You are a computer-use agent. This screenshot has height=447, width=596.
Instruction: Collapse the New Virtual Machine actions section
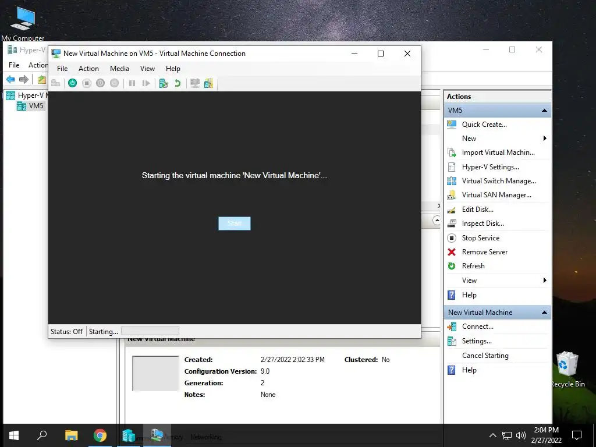coord(544,313)
